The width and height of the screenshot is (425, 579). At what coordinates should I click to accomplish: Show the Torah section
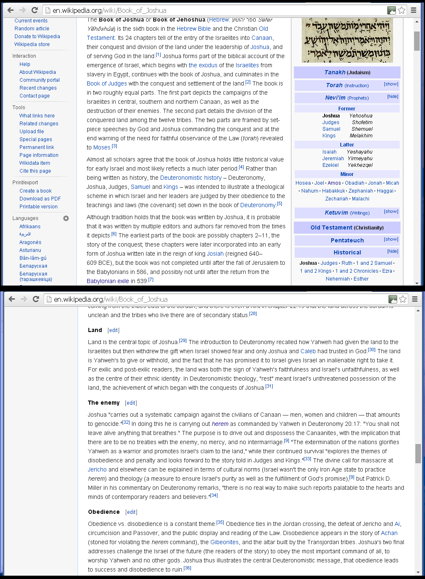391,84
